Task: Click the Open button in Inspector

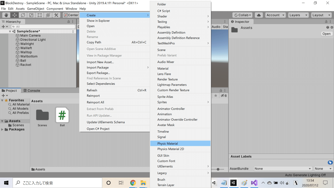Action: 326,34
